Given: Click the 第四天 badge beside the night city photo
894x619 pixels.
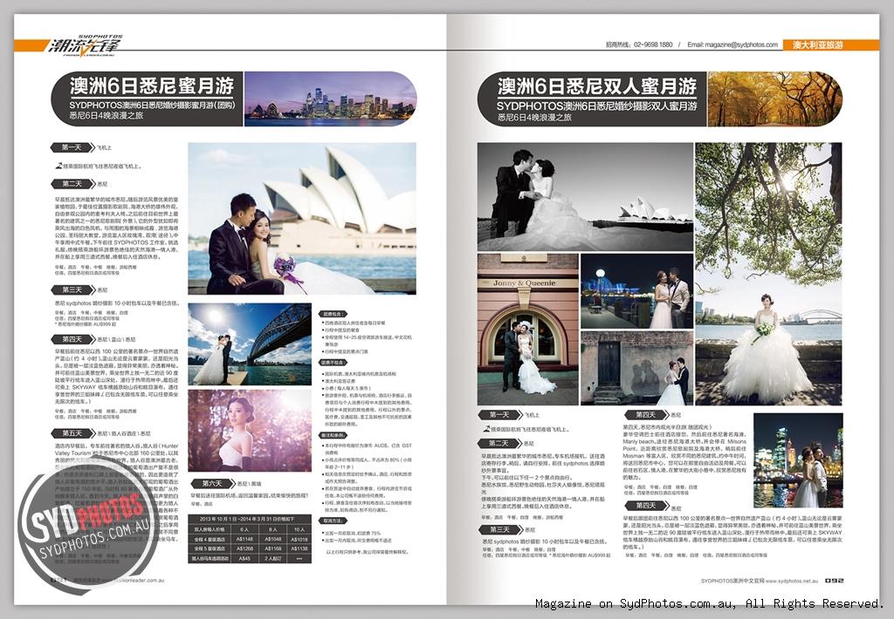Looking at the screenshot, I should (x=645, y=415).
